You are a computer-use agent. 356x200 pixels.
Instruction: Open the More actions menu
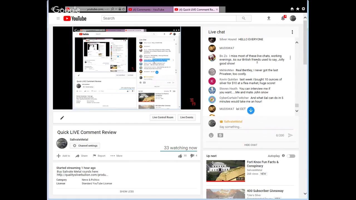[116, 156]
